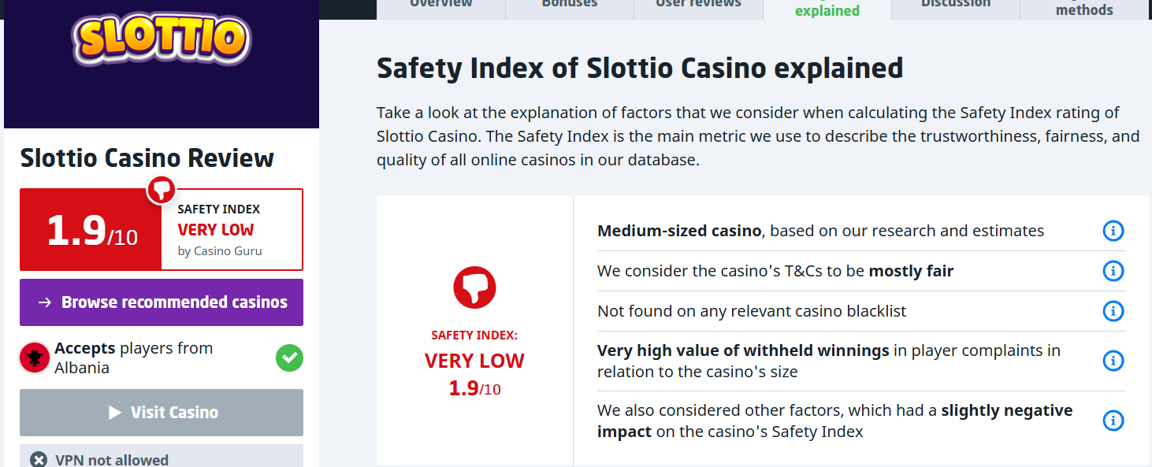Click info icon for other factors row
This screenshot has height=467, width=1152.
tap(1113, 421)
